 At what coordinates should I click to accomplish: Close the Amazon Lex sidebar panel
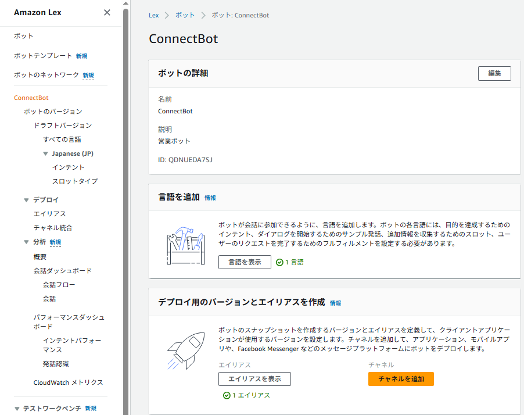[107, 13]
